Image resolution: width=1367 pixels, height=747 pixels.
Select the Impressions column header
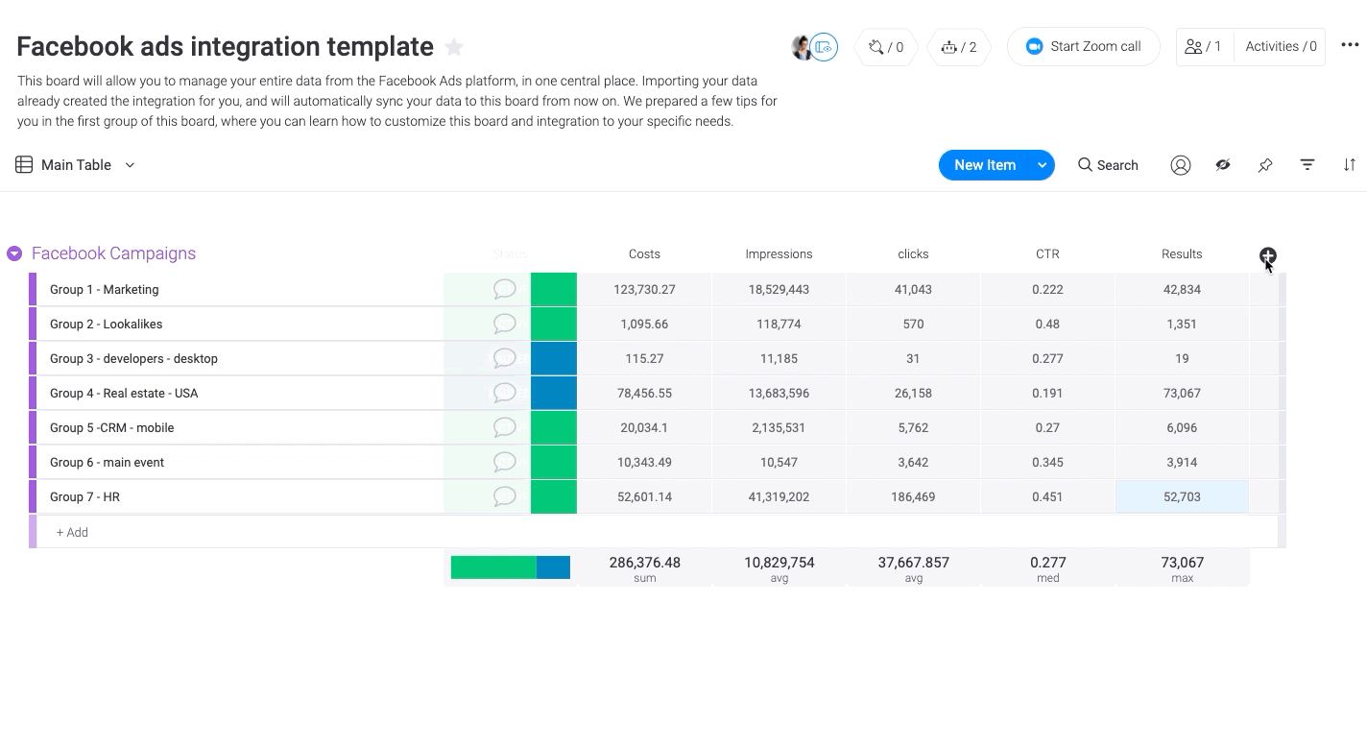779,254
